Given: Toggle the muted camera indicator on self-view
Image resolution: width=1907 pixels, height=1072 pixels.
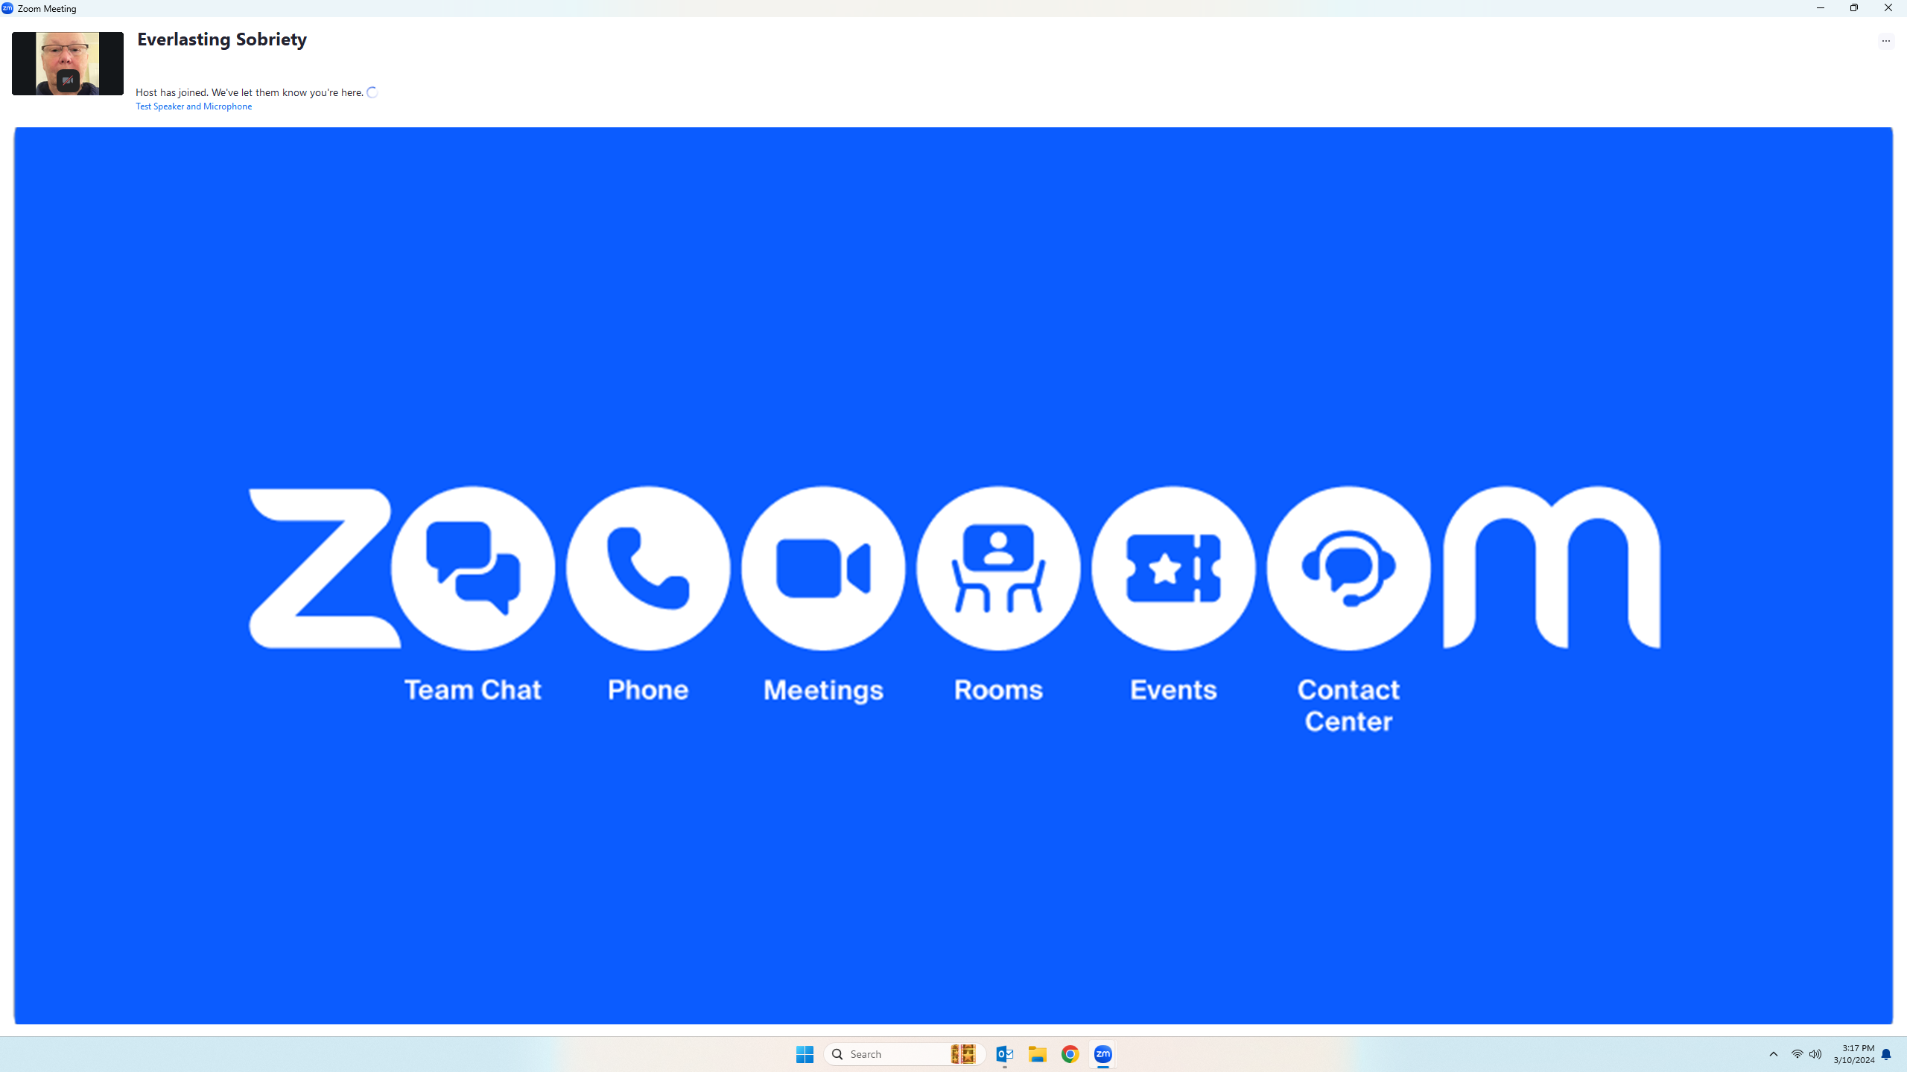Looking at the screenshot, I should tap(68, 82).
